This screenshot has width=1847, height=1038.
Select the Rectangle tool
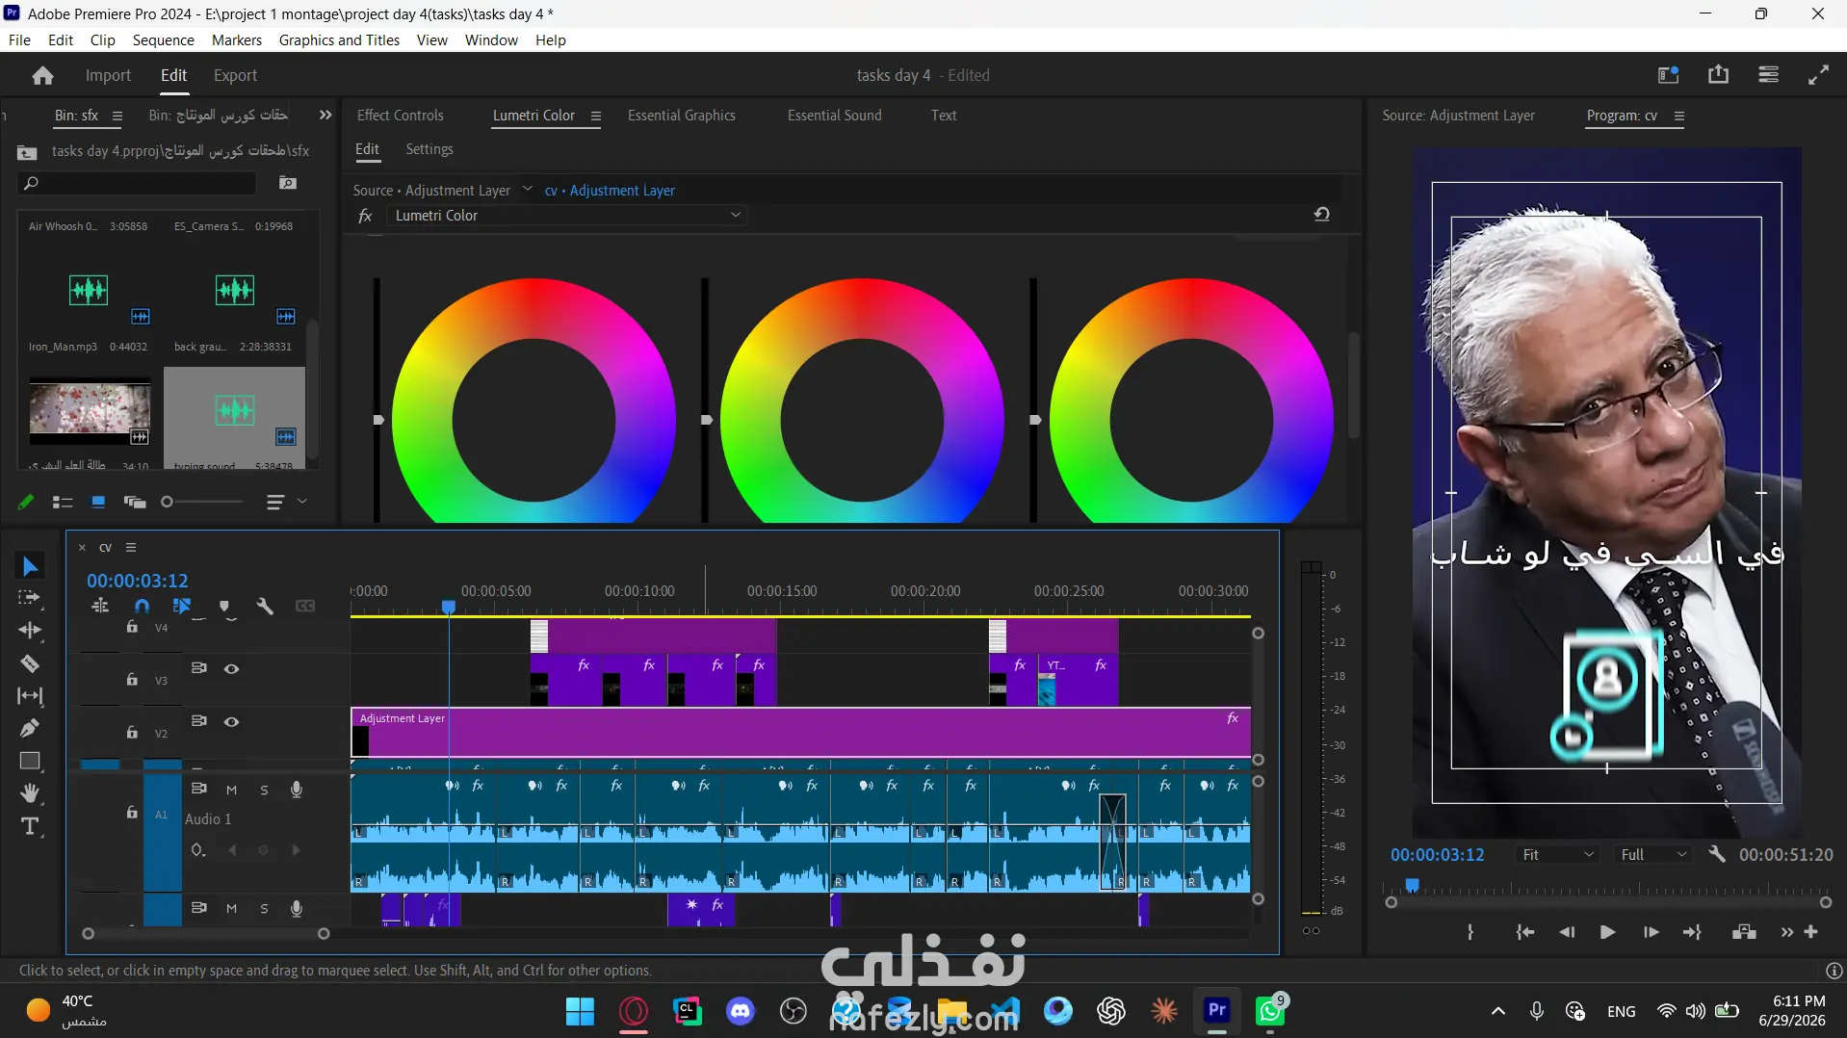click(30, 761)
